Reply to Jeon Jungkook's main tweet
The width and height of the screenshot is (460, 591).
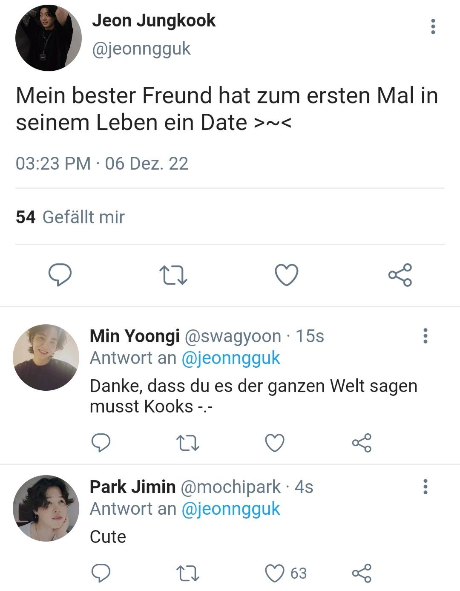tap(60, 275)
